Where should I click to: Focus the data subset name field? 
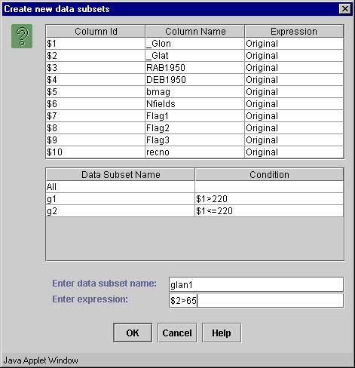pos(256,284)
